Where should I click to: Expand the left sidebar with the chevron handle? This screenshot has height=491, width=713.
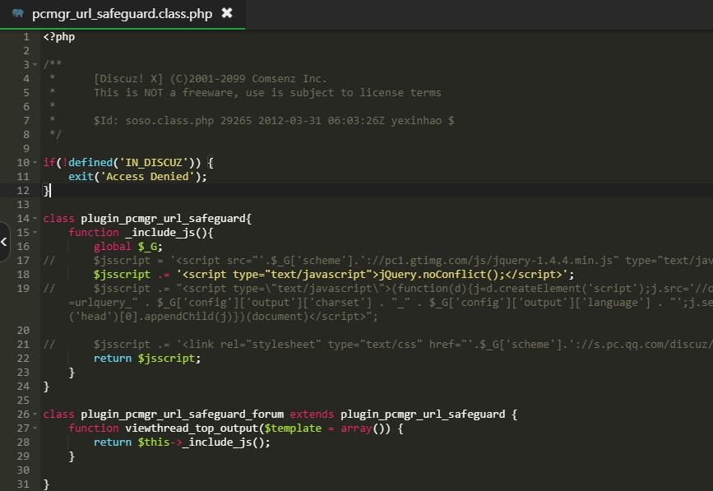[4, 242]
